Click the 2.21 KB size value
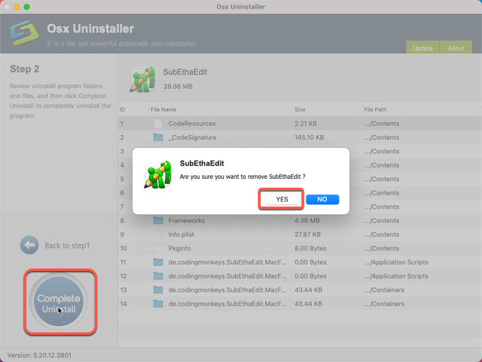Image resolution: width=482 pixels, height=362 pixels. pos(306,124)
